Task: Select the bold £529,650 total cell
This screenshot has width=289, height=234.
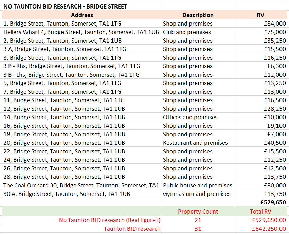Action: [260, 202]
